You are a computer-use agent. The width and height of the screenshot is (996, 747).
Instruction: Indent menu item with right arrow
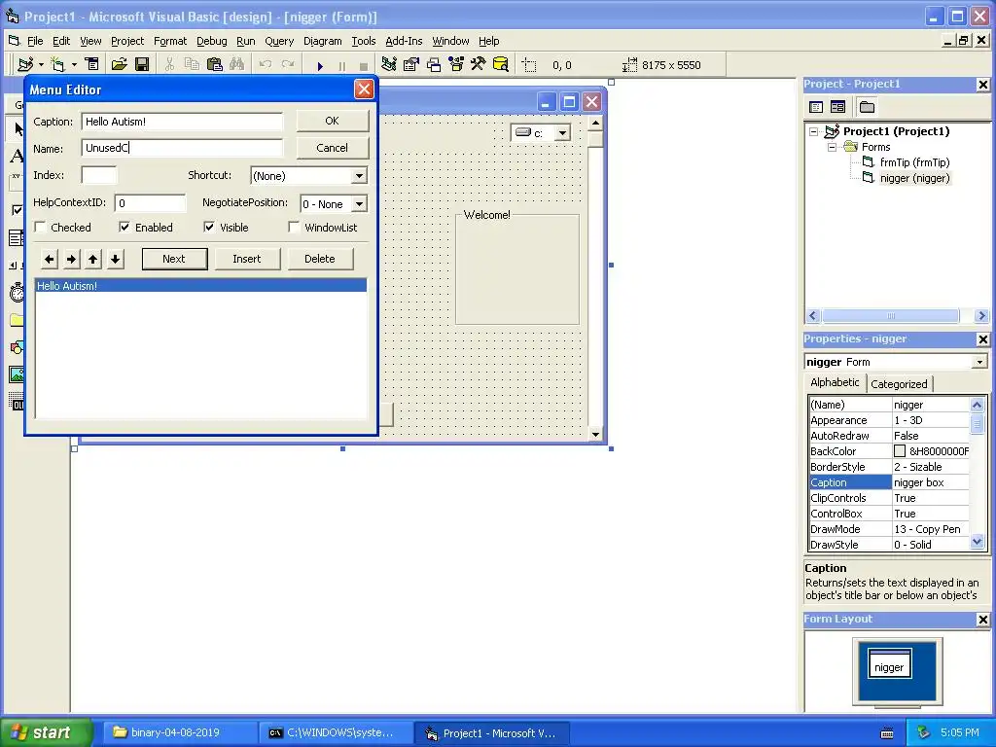72,259
